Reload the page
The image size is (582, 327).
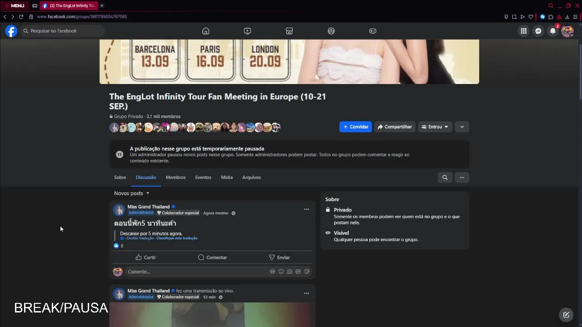pyautogui.click(x=21, y=17)
